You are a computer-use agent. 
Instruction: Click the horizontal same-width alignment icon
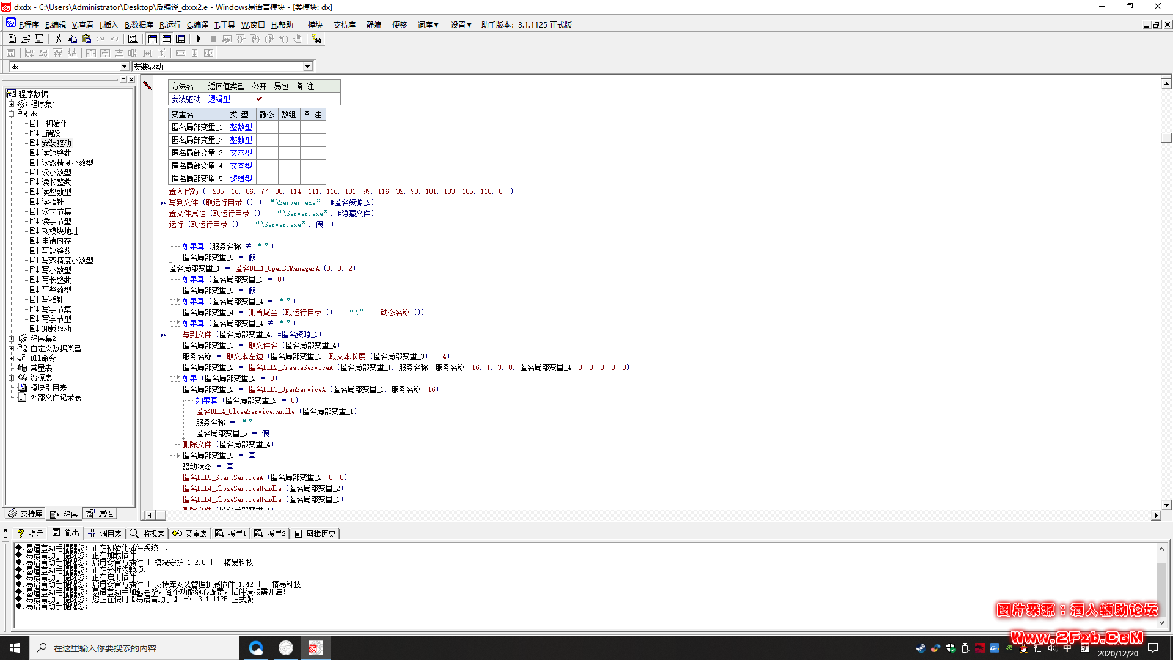180,53
